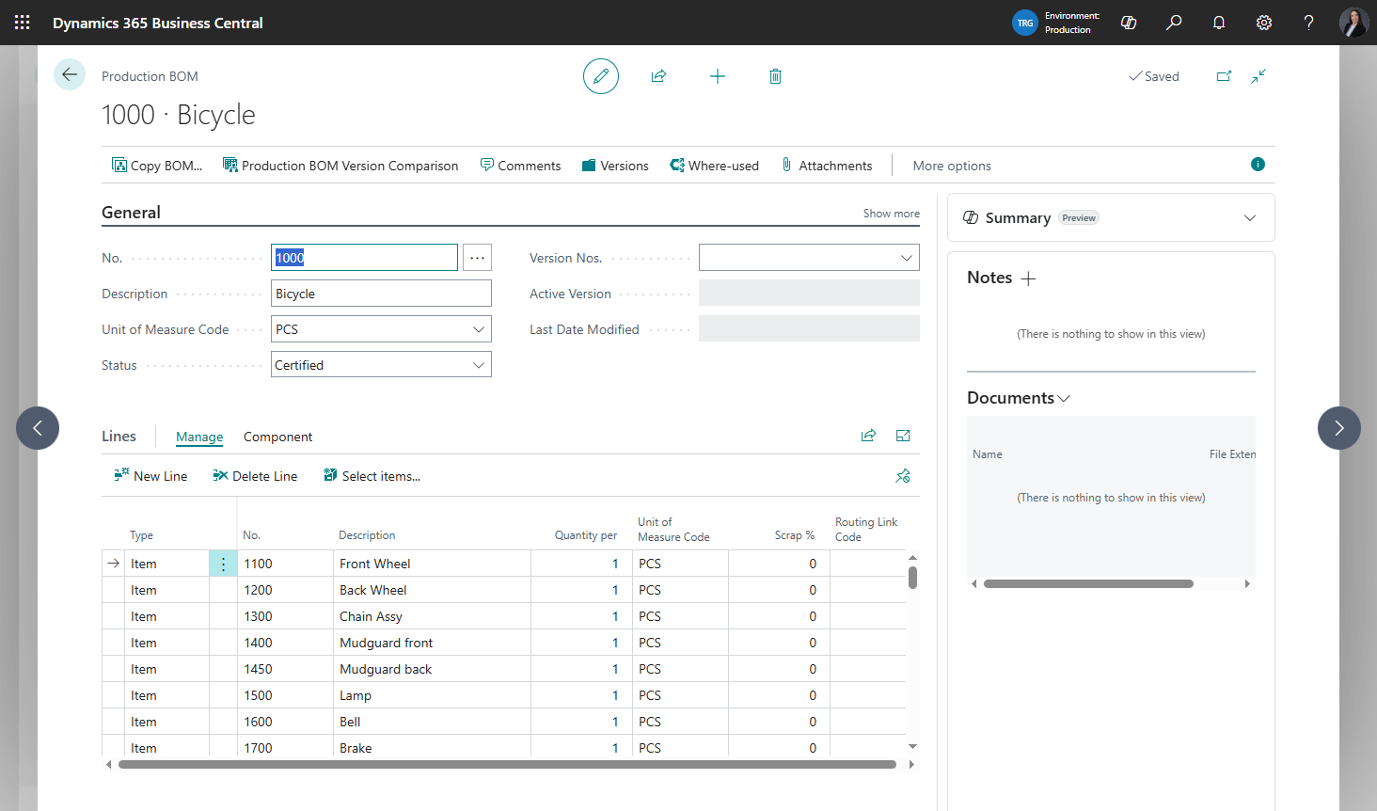Pin the Lines action bar
The height and width of the screenshot is (811, 1377).
(x=903, y=476)
